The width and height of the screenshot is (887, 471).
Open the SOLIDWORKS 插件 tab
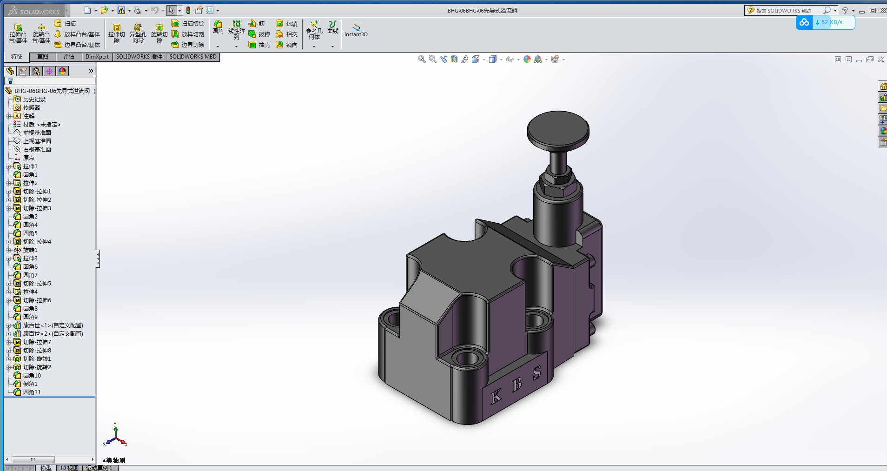pos(139,57)
